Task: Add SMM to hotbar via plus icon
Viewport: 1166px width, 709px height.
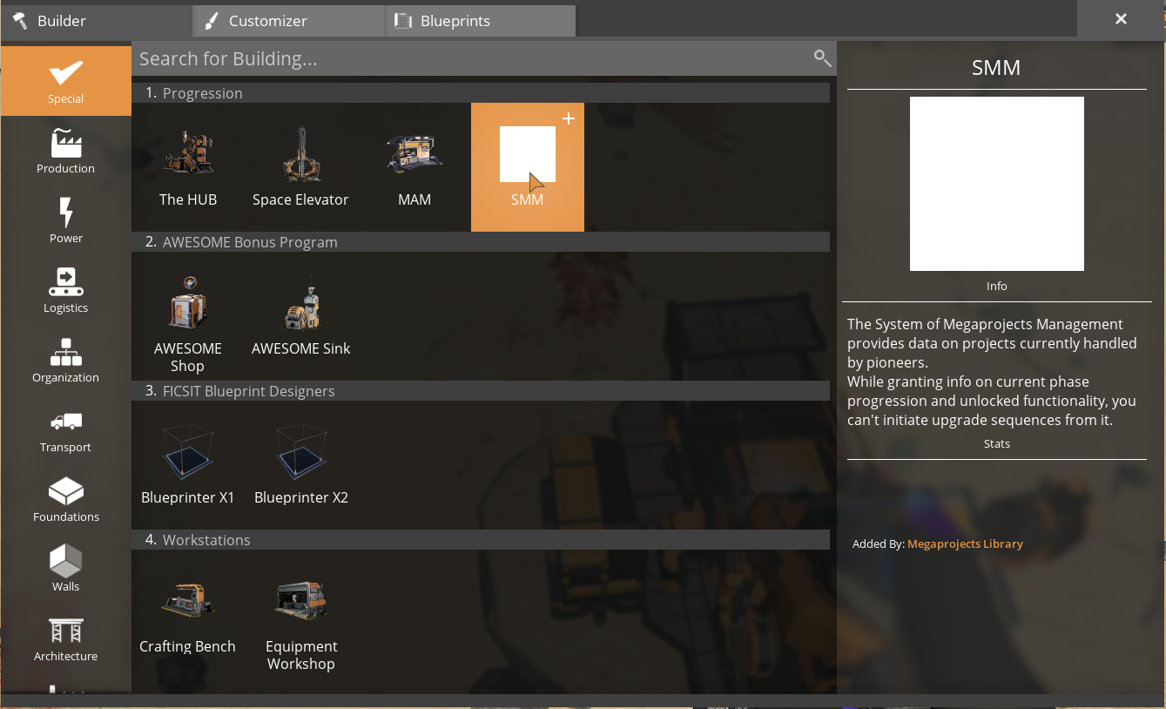Action: (569, 118)
